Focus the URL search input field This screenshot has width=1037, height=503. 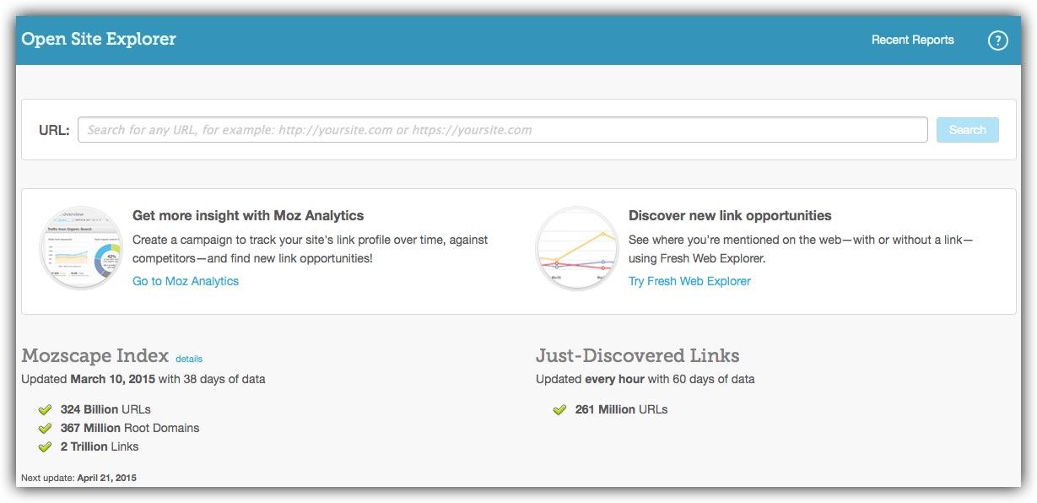point(502,130)
